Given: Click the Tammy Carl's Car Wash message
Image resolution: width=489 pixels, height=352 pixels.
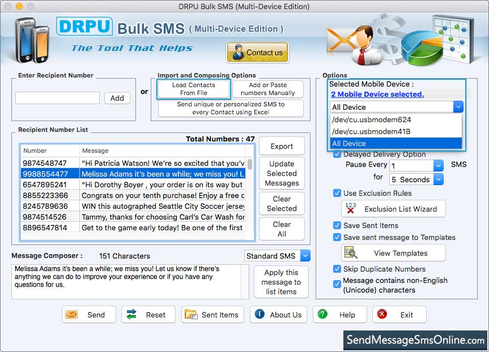Looking at the screenshot, I should pos(163,217).
